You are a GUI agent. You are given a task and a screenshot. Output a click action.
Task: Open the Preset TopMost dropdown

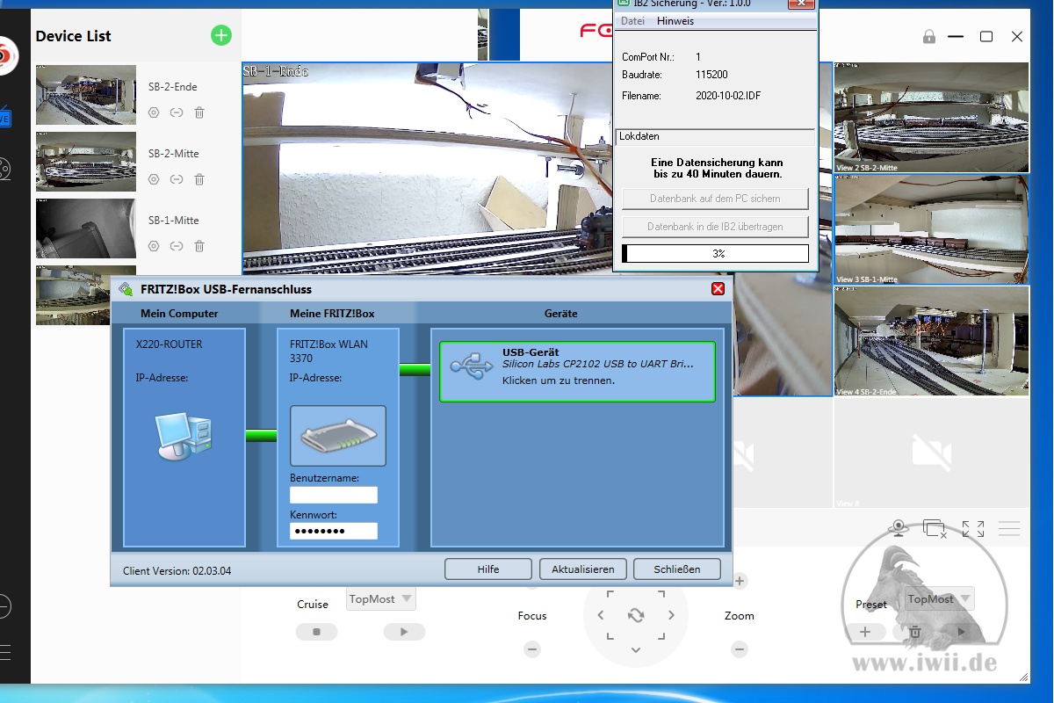click(x=940, y=599)
